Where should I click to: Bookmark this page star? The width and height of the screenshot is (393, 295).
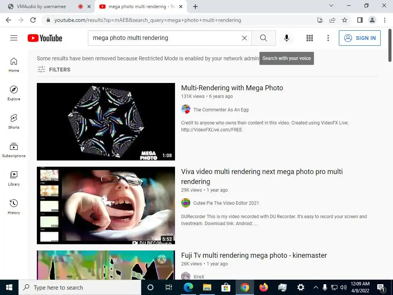pos(345,20)
